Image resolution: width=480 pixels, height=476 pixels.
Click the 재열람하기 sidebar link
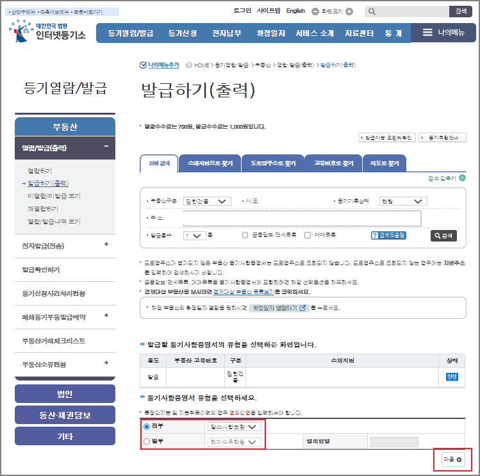click(x=43, y=209)
